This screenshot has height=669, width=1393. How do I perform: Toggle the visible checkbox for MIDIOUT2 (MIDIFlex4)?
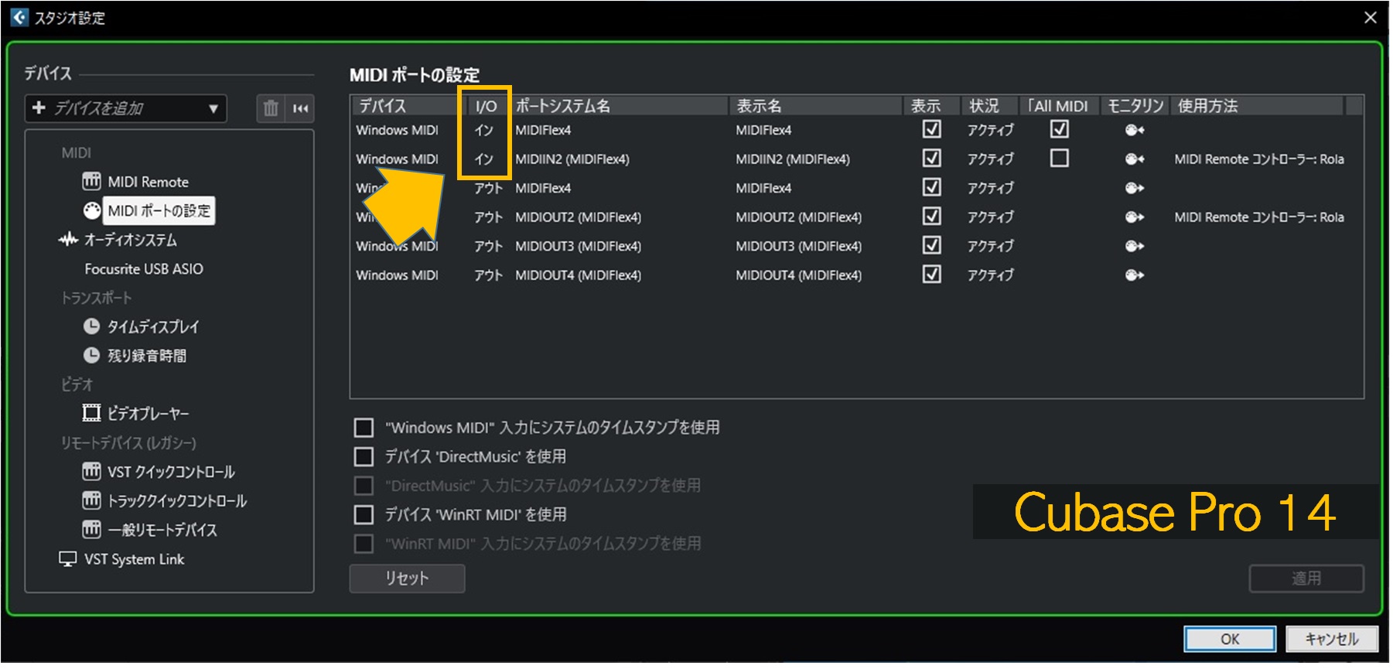tap(932, 216)
